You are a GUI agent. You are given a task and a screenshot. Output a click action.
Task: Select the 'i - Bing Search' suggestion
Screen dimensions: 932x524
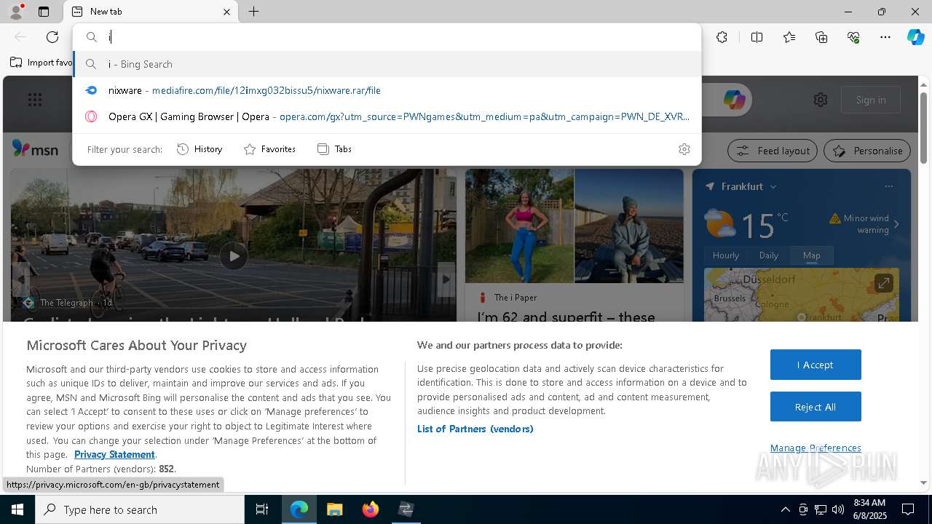387,64
